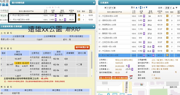Click 副都心段一小段 land section cell
180x95 pixels.
18,39
